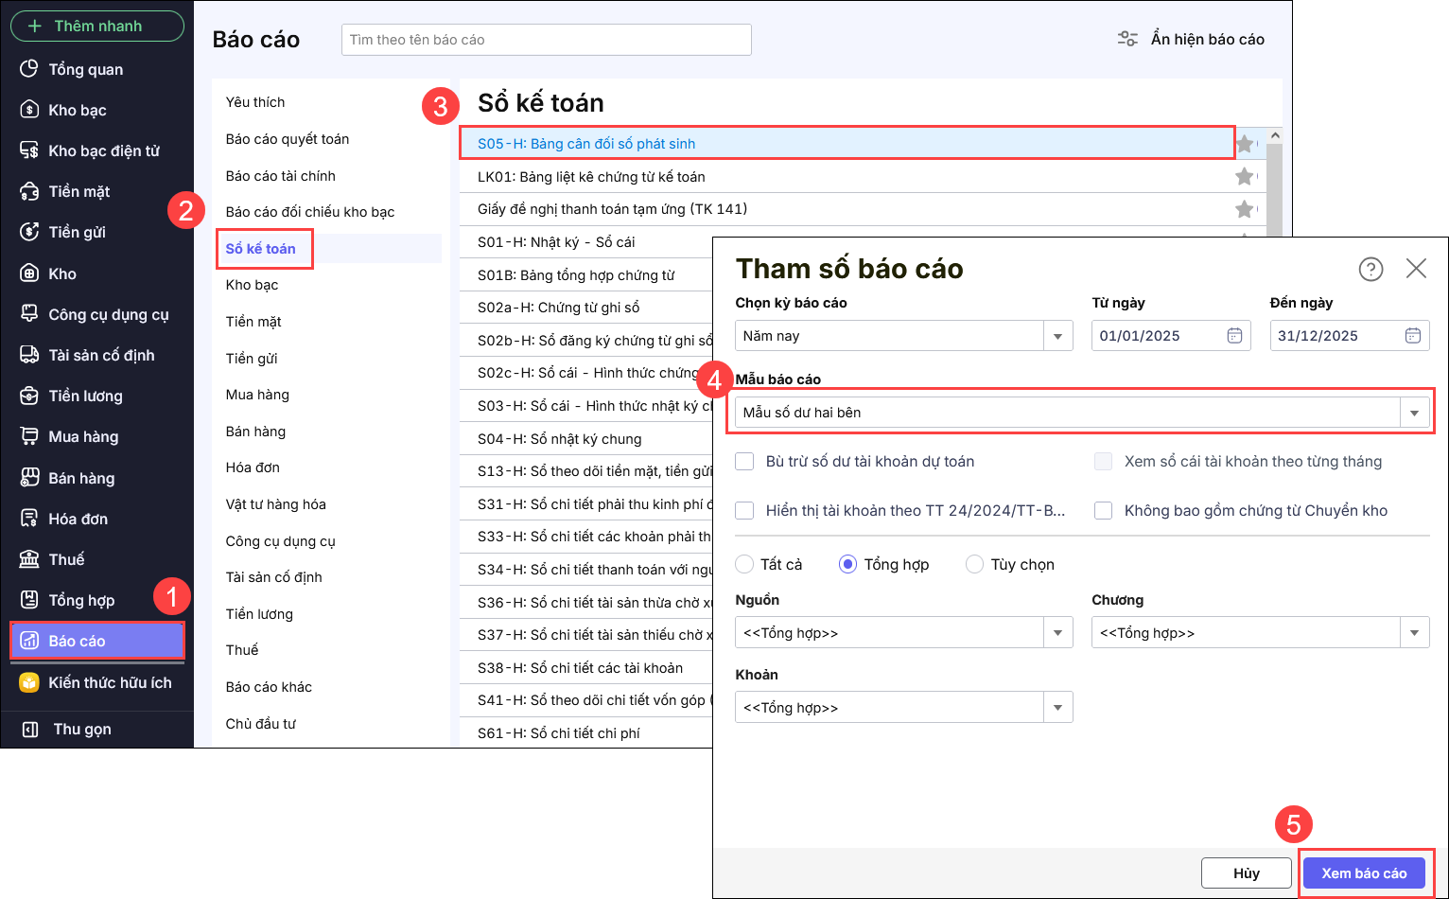The width and height of the screenshot is (1449, 899).
Task: Click the report name search field
Action: (546, 40)
